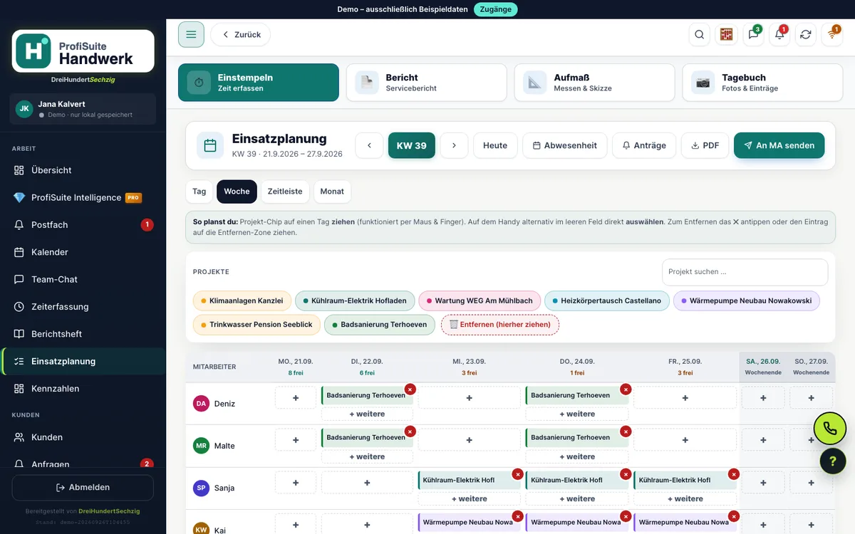
Task: Open the Abwesenheit button
Action: [x=565, y=145]
